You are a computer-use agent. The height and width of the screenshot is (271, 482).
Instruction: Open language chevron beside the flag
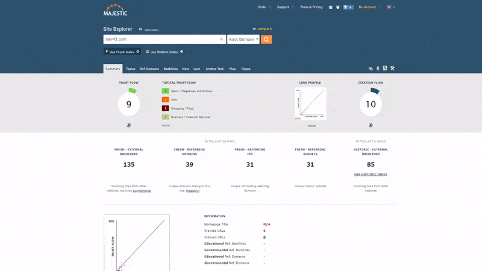click(x=394, y=7)
